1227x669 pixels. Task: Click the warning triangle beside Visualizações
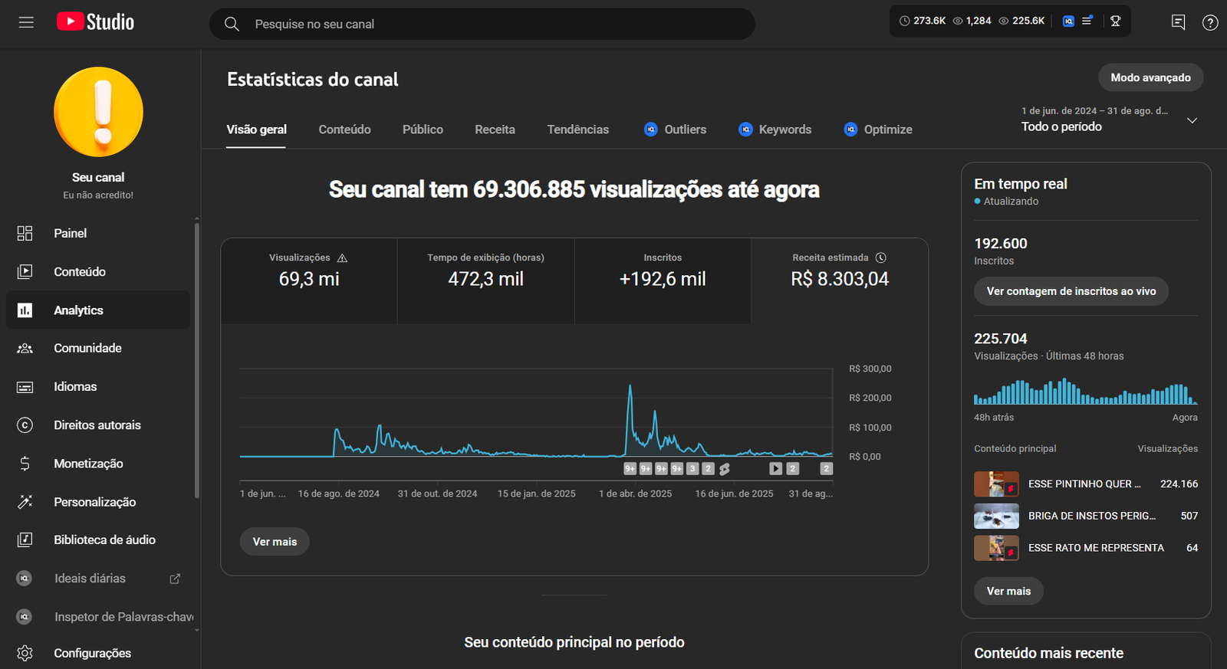342,258
